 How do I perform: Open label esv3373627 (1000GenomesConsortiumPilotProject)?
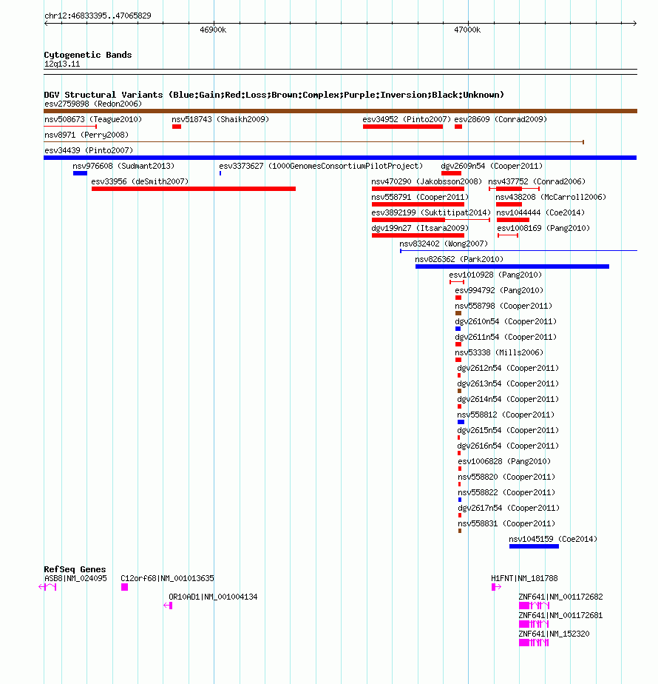[x=321, y=166]
